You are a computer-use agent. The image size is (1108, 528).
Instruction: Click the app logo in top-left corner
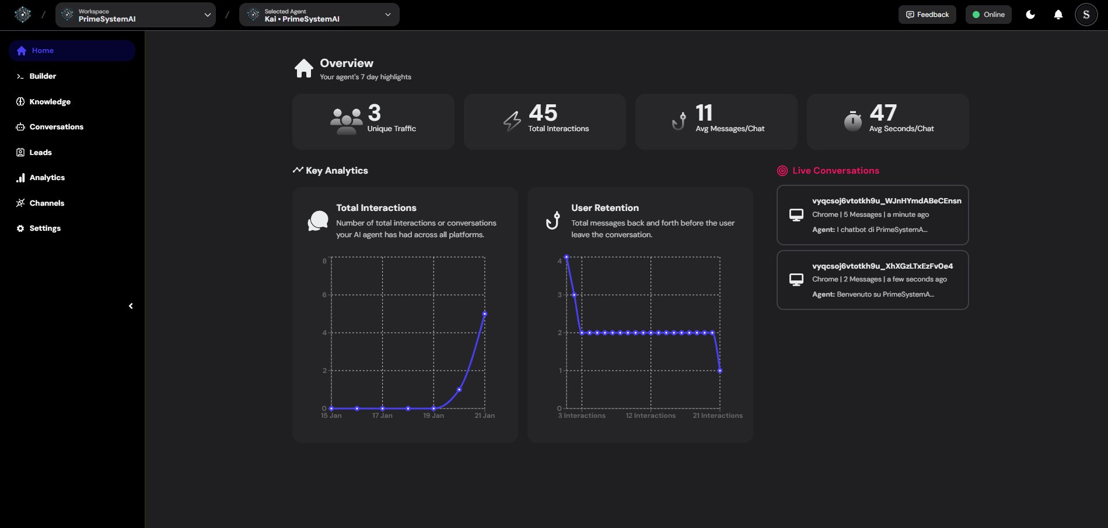pos(23,15)
